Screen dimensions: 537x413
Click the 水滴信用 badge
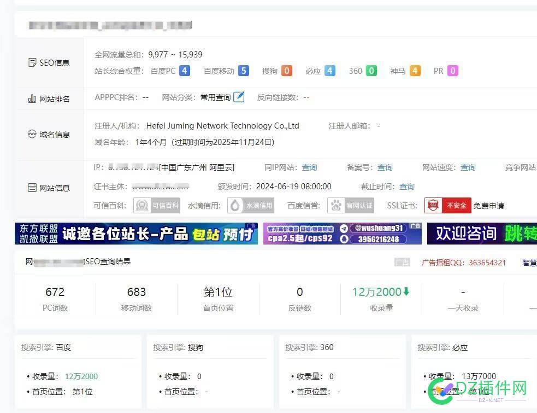click(250, 206)
